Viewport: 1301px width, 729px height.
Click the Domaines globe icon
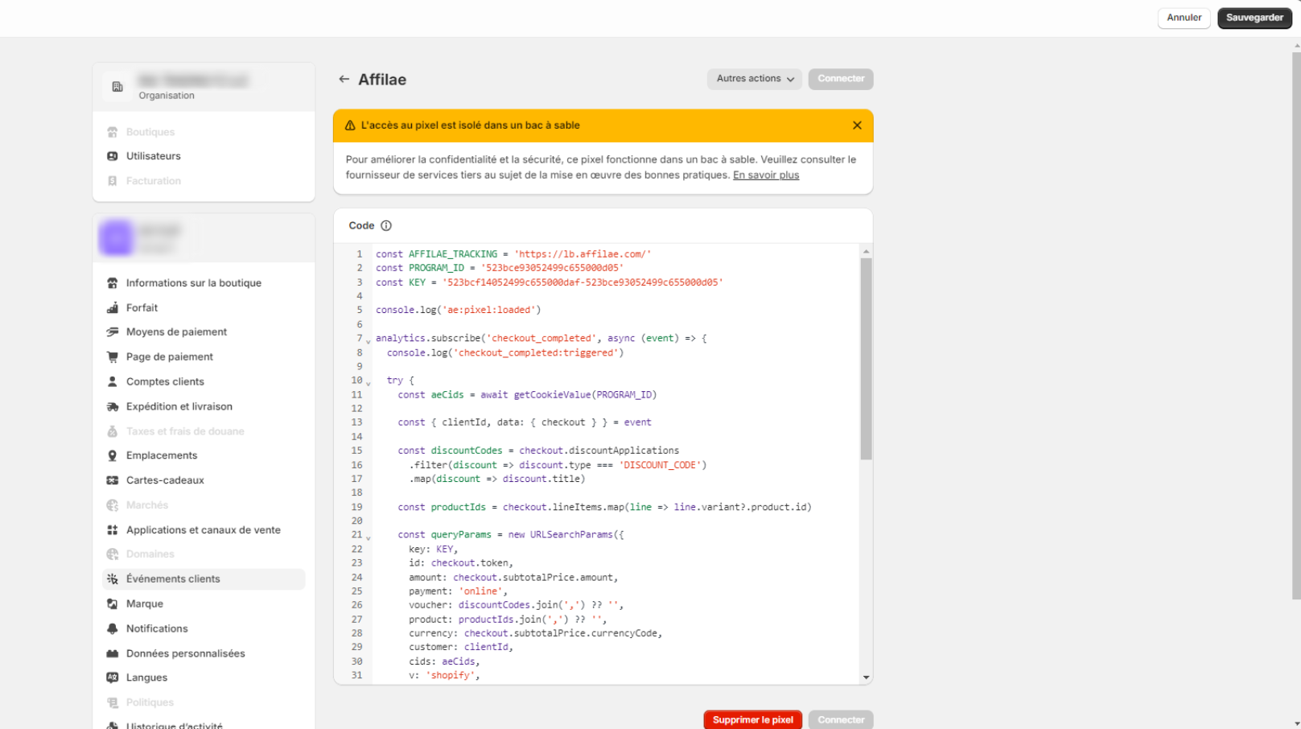click(113, 554)
